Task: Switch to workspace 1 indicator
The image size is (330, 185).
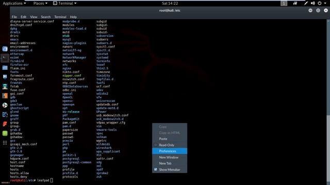Action: coord(284,4)
